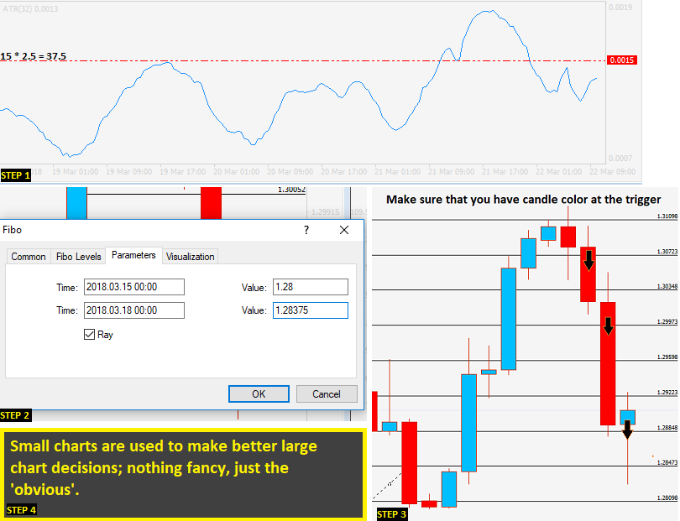Toggle the Ray checkbox
The image size is (680, 521).
click(89, 334)
